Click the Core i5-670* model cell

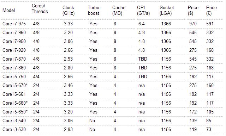(x=15, y=85)
